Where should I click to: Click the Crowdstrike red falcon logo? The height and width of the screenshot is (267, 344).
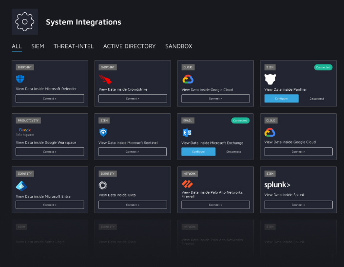pos(105,80)
